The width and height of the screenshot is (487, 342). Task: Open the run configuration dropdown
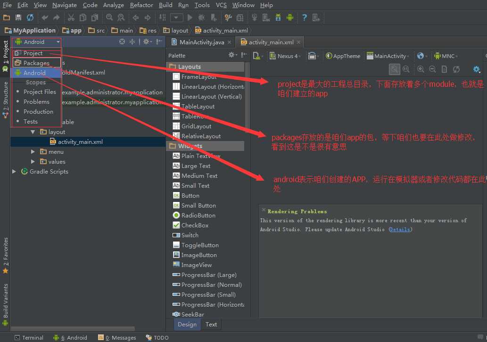click(x=176, y=17)
